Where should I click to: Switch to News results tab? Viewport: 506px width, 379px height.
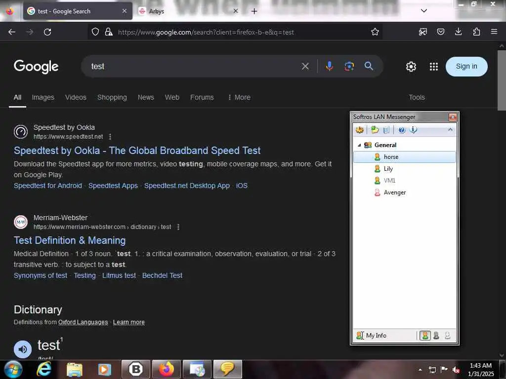pyautogui.click(x=146, y=97)
